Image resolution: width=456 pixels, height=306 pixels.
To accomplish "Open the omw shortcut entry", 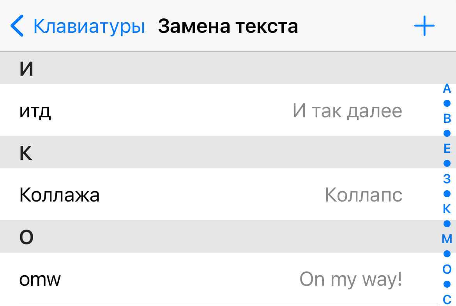I will [x=40, y=279].
